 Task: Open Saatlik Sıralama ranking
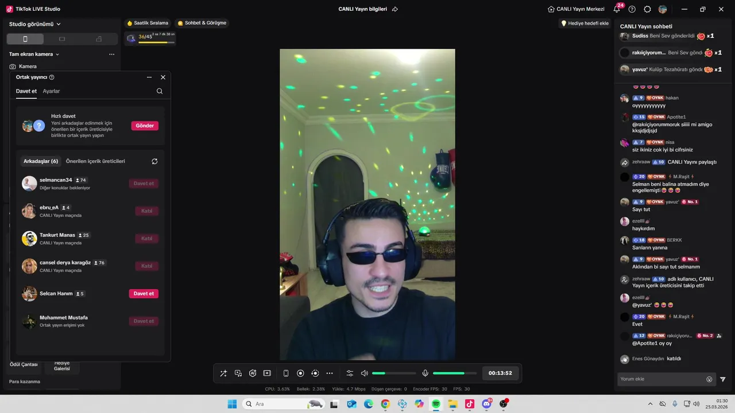coord(148,23)
